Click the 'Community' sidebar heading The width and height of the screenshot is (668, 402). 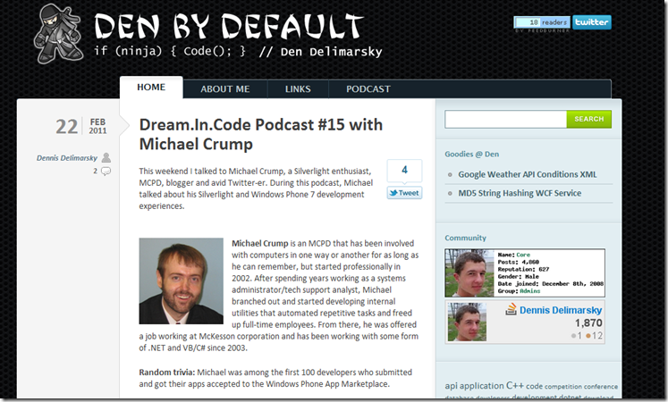coord(465,238)
